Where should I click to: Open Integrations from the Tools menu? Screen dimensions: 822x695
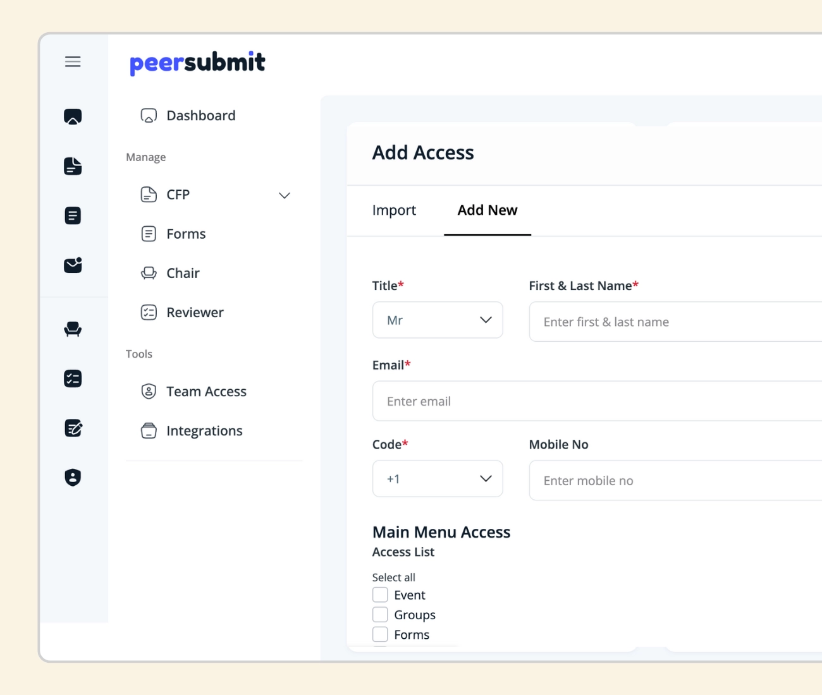tap(204, 430)
